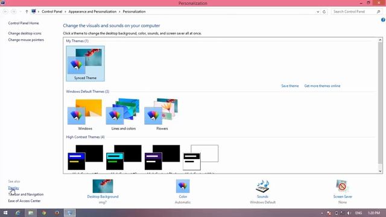Refresh the Control Panel page
386x217 pixels.
click(324, 11)
